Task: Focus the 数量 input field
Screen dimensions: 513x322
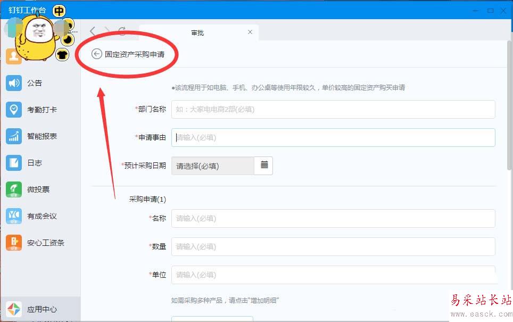Action: [x=333, y=246]
